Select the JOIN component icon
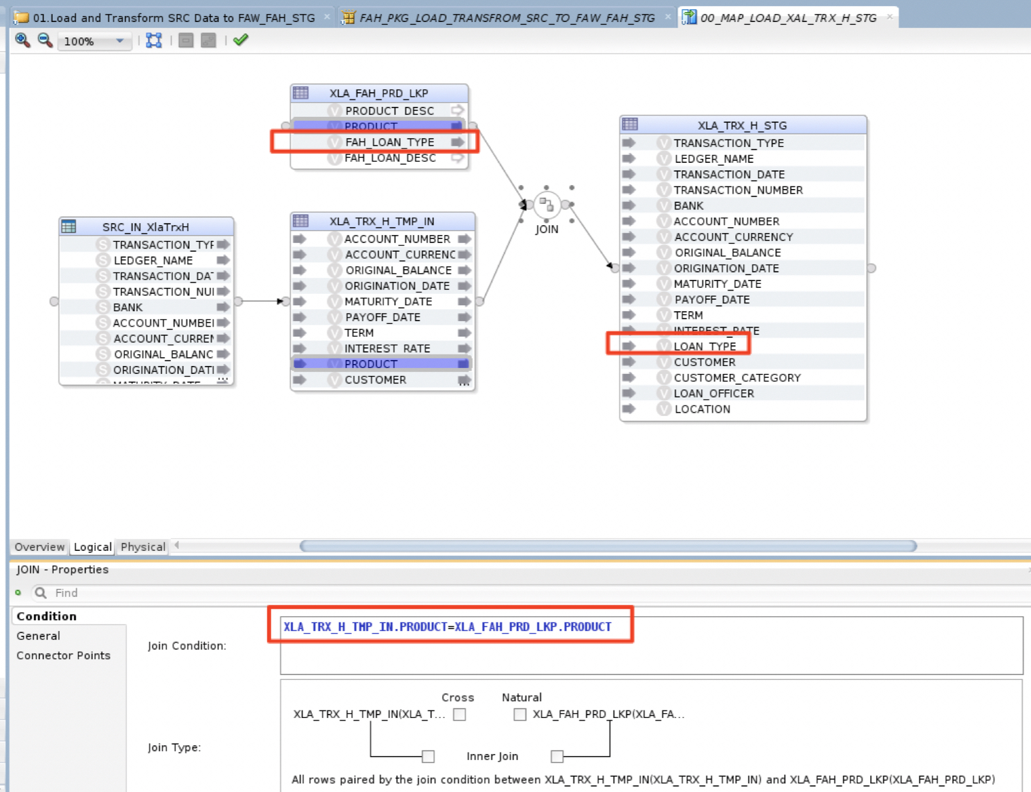Image resolution: width=1031 pixels, height=792 pixels. coord(546,204)
